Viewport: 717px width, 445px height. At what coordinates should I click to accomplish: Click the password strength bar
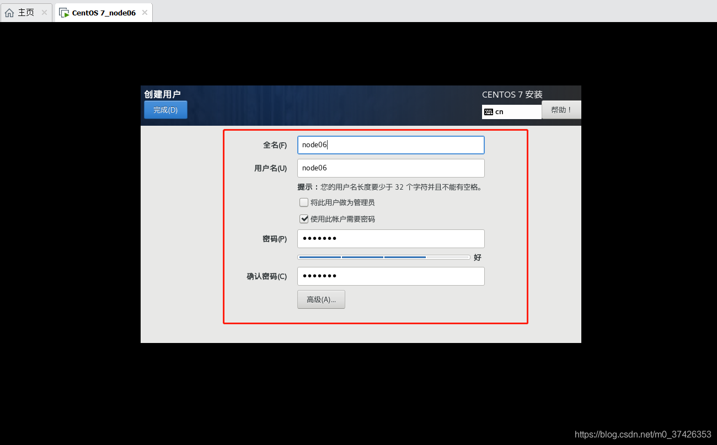click(383, 258)
